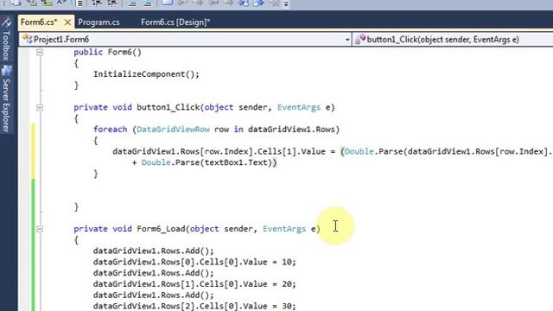Click the Project1.Form6 dropdown arrow
Image resolution: width=553 pixels, height=311 pixels.
point(347,40)
